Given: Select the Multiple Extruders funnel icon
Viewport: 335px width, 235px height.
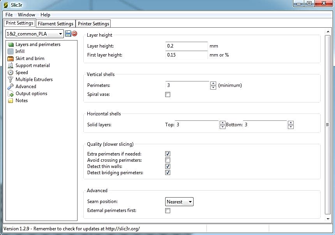Looking at the screenshot, I should click(11, 80).
